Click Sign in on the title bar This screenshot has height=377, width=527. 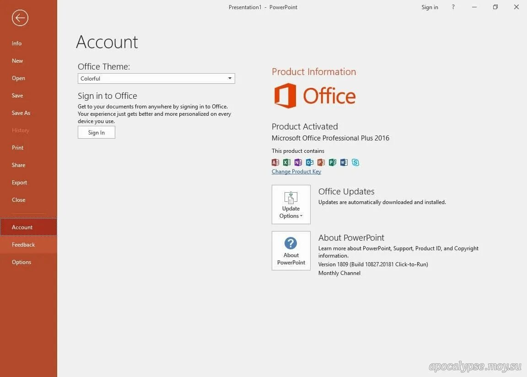click(x=430, y=7)
